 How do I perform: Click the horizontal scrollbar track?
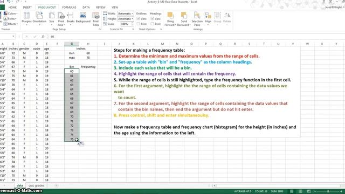[x=278, y=185]
